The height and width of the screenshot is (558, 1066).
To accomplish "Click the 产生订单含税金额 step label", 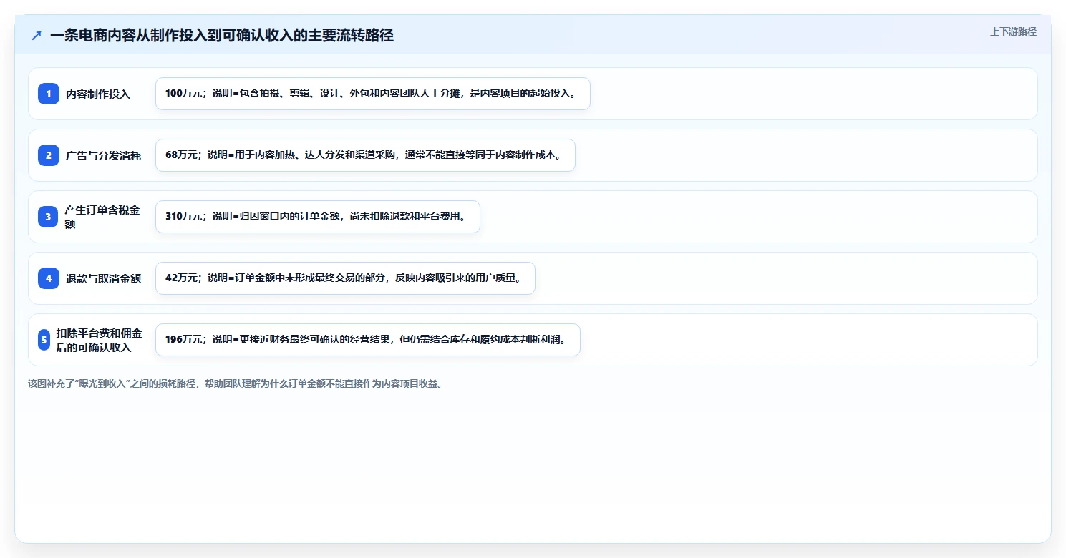I will [x=102, y=217].
